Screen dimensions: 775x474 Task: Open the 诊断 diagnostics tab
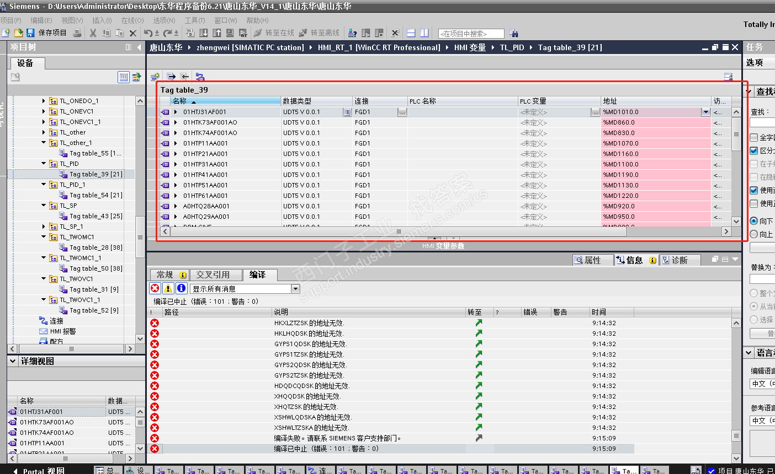pyautogui.click(x=680, y=260)
